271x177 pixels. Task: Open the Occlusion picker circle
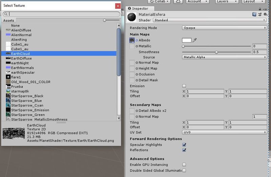(x=137, y=74)
